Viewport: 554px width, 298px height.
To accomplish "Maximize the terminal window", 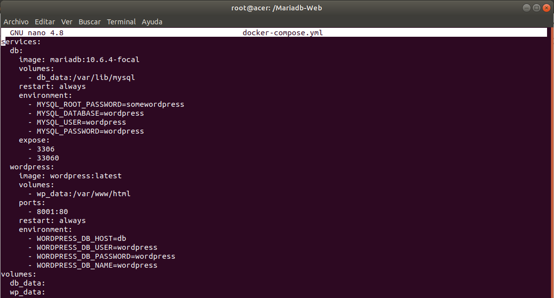I will coord(536,8).
